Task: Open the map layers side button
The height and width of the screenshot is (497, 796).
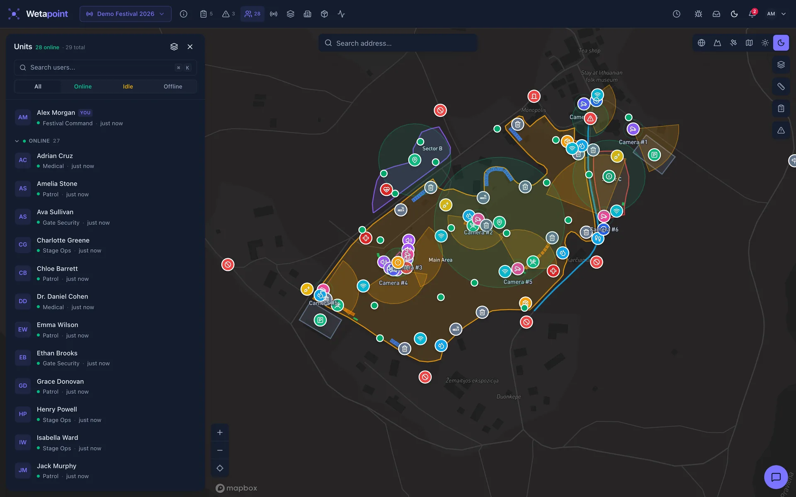Action: pyautogui.click(x=781, y=65)
